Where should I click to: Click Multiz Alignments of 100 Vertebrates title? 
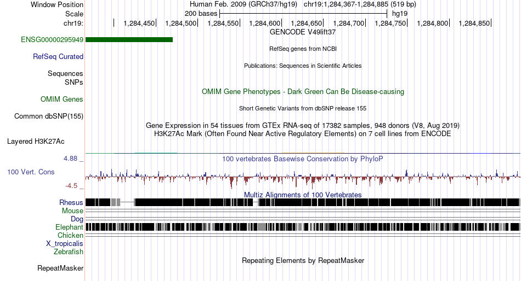pos(303,195)
